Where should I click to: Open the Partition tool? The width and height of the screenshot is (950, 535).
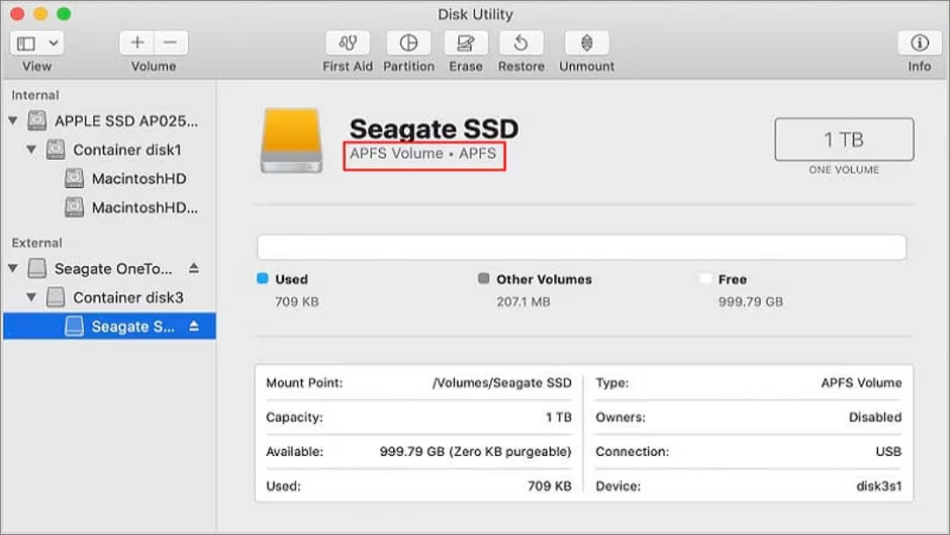coord(409,43)
